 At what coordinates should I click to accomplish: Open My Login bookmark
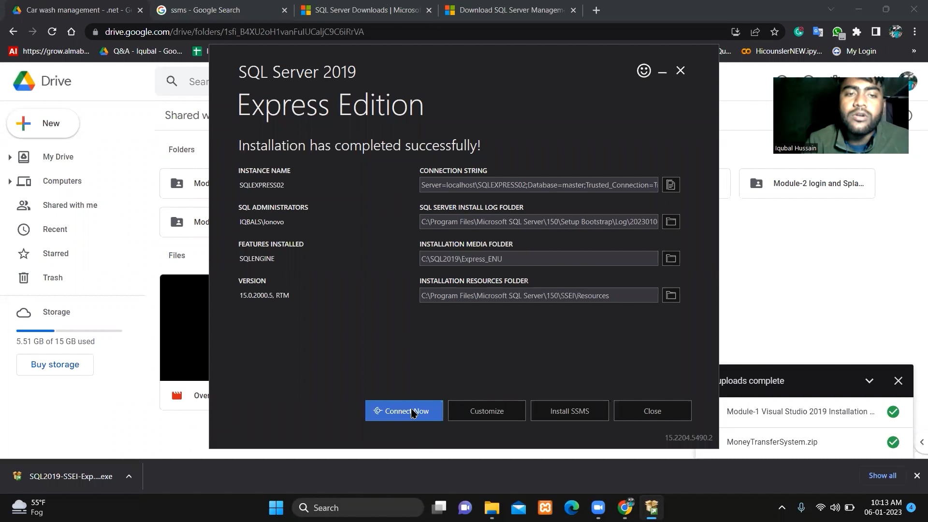(854, 51)
